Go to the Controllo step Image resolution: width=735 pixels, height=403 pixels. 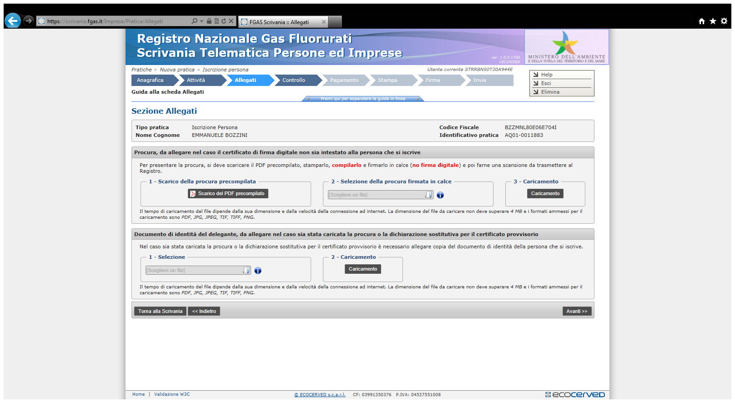[x=298, y=80]
